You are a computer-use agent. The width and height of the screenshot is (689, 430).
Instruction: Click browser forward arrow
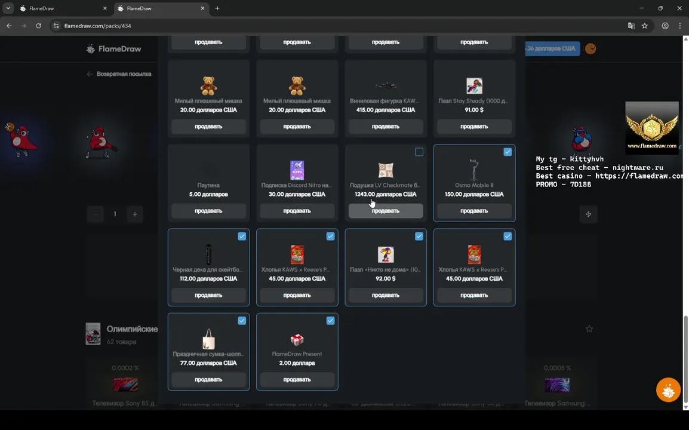[24, 26]
